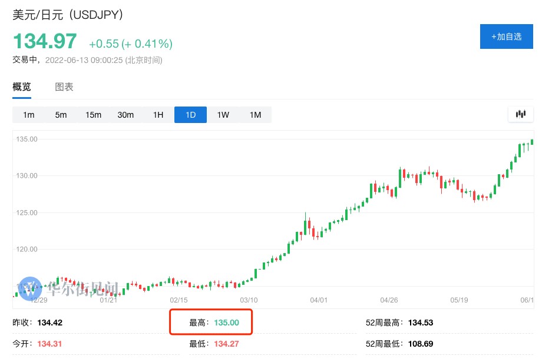Click the latest candlestick near 135.00
The image size is (542, 359).
tap(532, 141)
